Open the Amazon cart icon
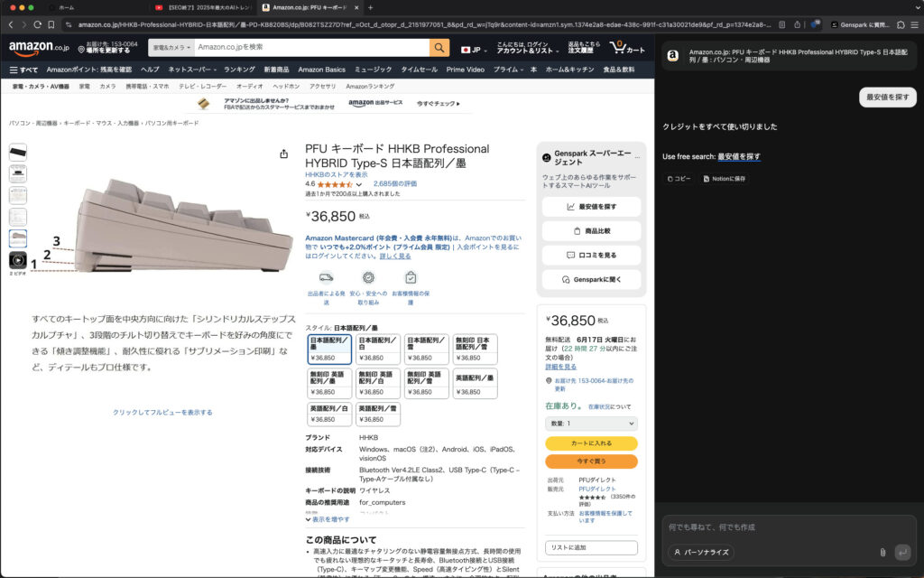 tap(627, 47)
